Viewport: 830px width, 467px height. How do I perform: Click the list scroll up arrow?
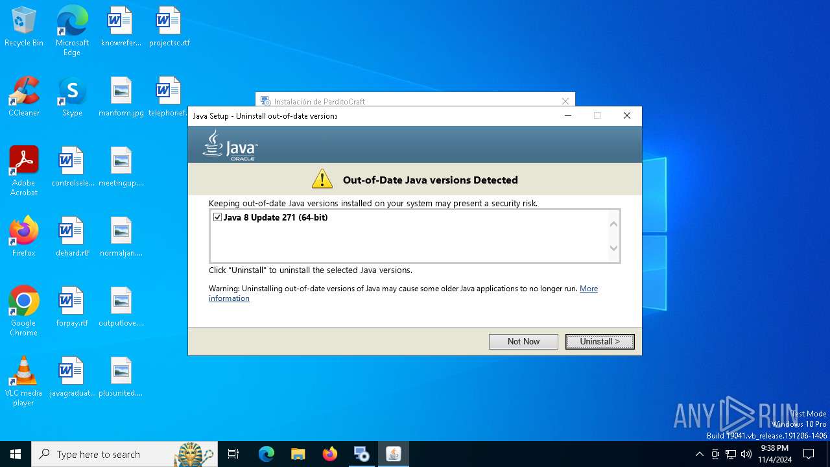613,224
